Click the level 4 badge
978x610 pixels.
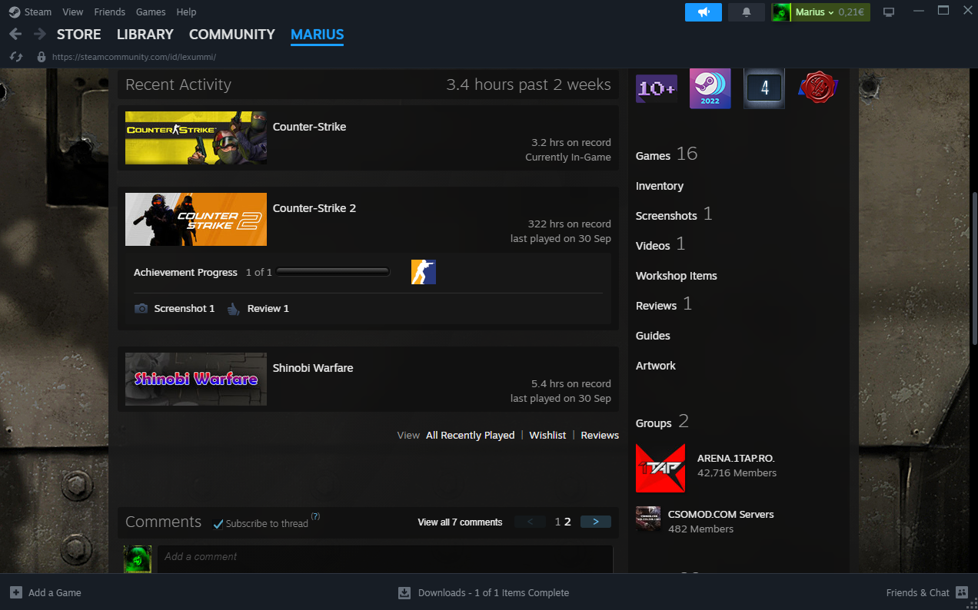(764, 88)
